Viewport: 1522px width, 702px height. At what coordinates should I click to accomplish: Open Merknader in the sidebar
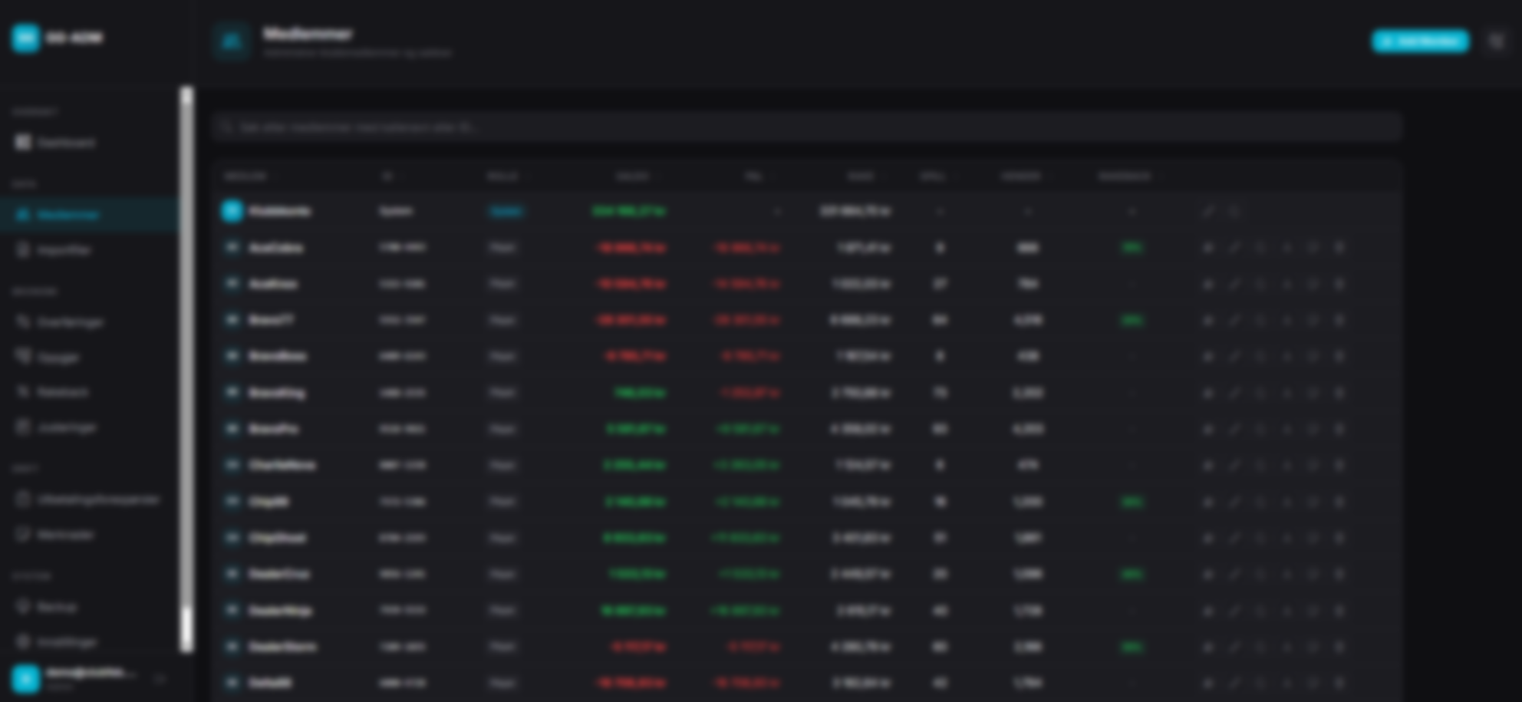[x=65, y=535]
